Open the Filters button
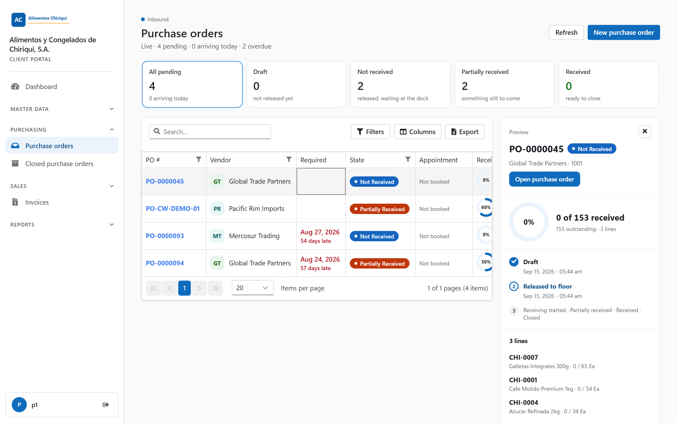The image size is (677, 423). pos(370,132)
